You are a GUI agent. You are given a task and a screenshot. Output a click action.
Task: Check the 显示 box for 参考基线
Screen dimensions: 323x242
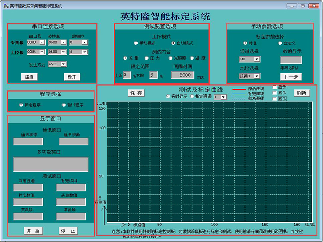275,98
